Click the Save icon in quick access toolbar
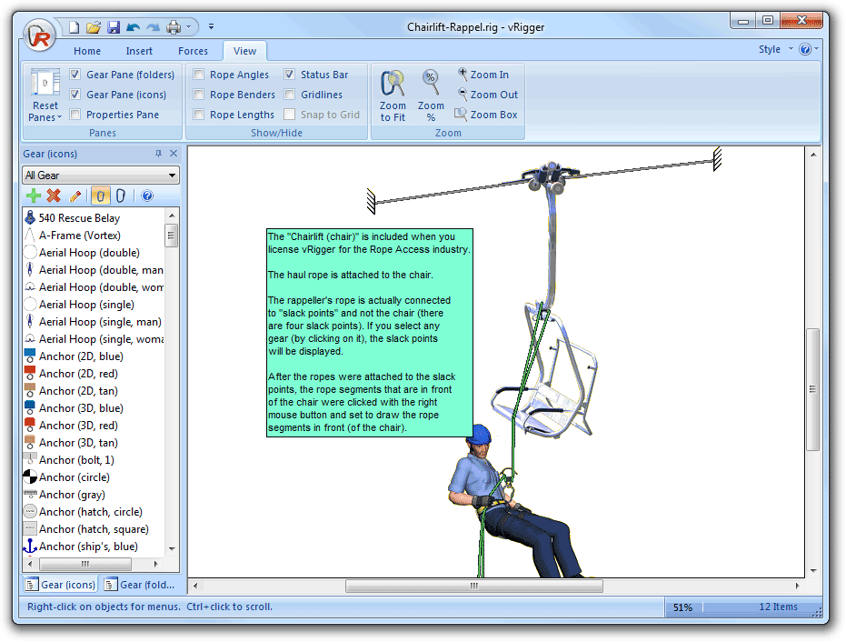The height and width of the screenshot is (642, 846). coord(114,27)
